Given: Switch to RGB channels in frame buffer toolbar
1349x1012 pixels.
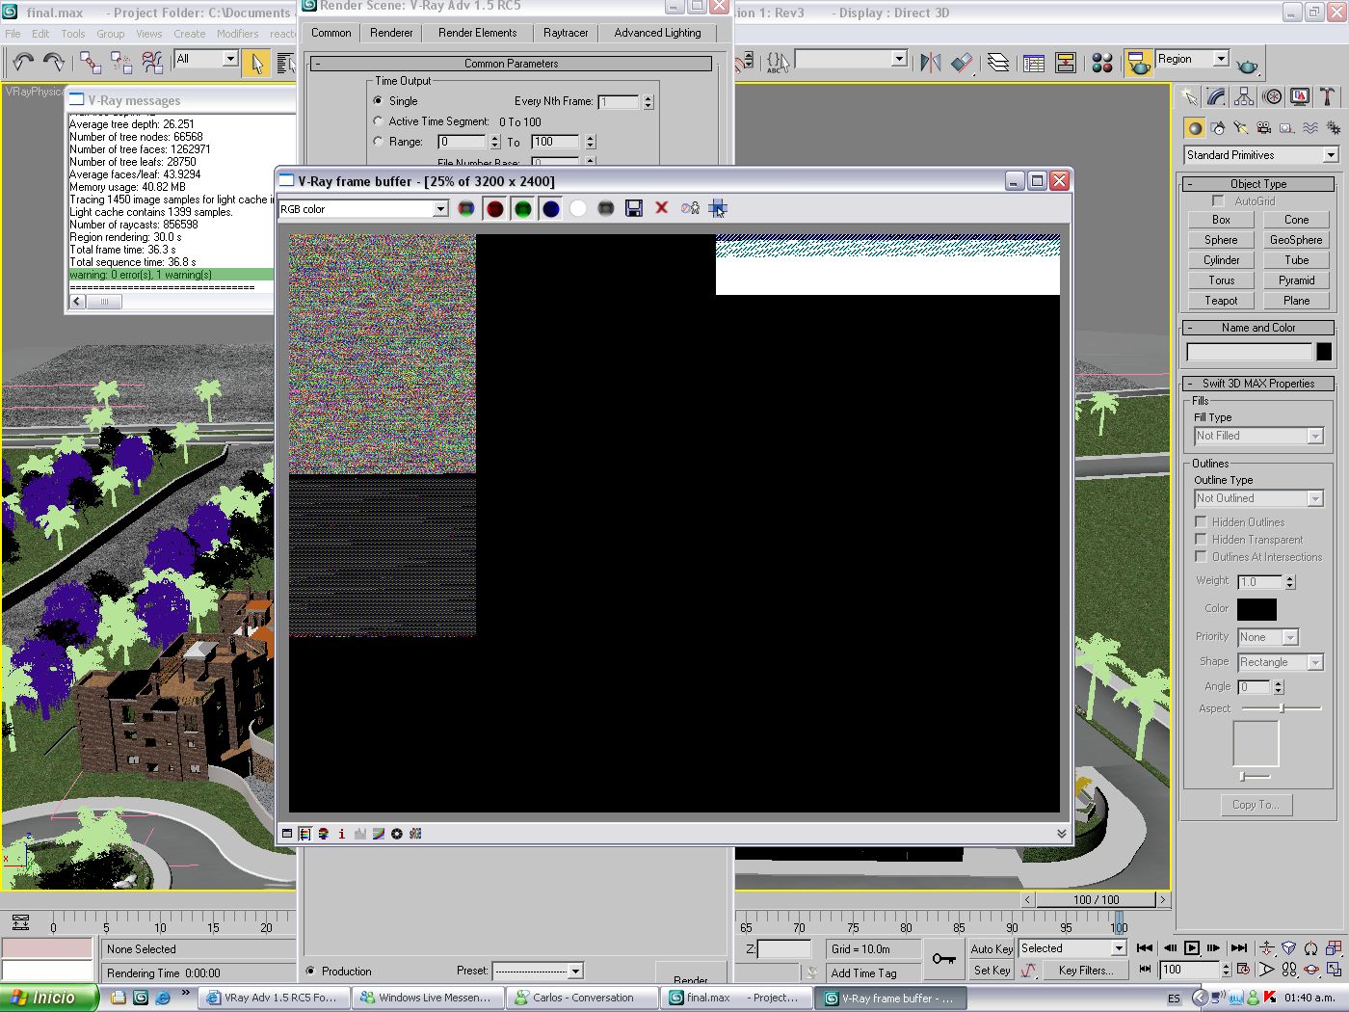Looking at the screenshot, I should (466, 209).
